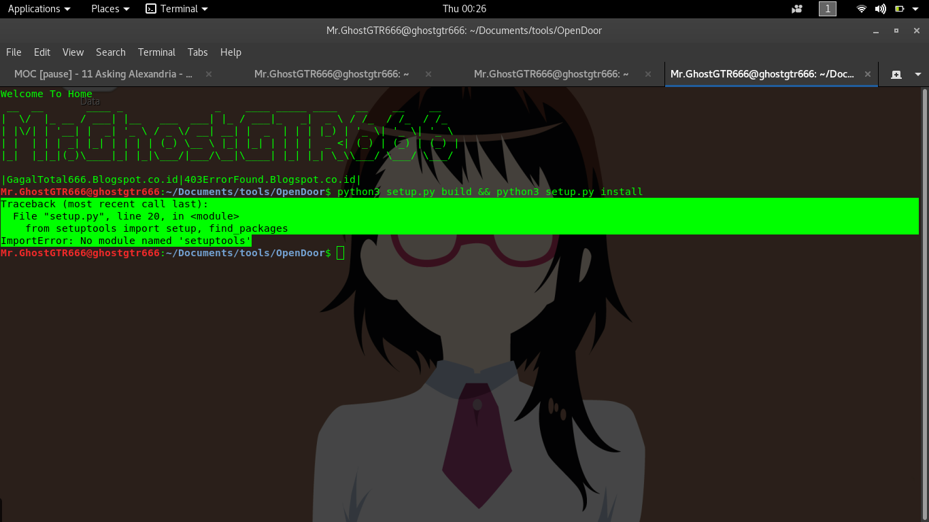Click the 403ErrorFound.Blogspot.co.id text
The image size is (929, 522).
pyautogui.click(x=270, y=179)
